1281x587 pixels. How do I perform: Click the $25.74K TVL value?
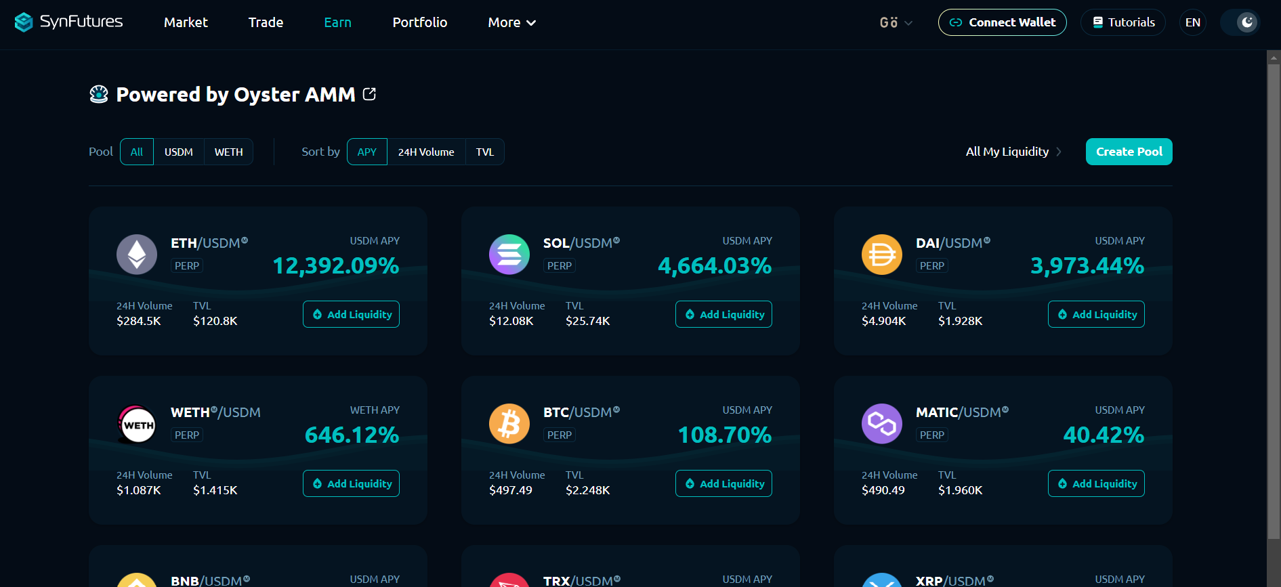click(x=588, y=321)
